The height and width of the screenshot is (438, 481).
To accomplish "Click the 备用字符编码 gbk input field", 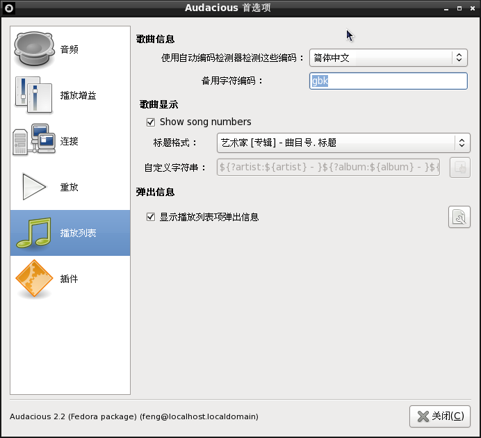I will (389, 81).
